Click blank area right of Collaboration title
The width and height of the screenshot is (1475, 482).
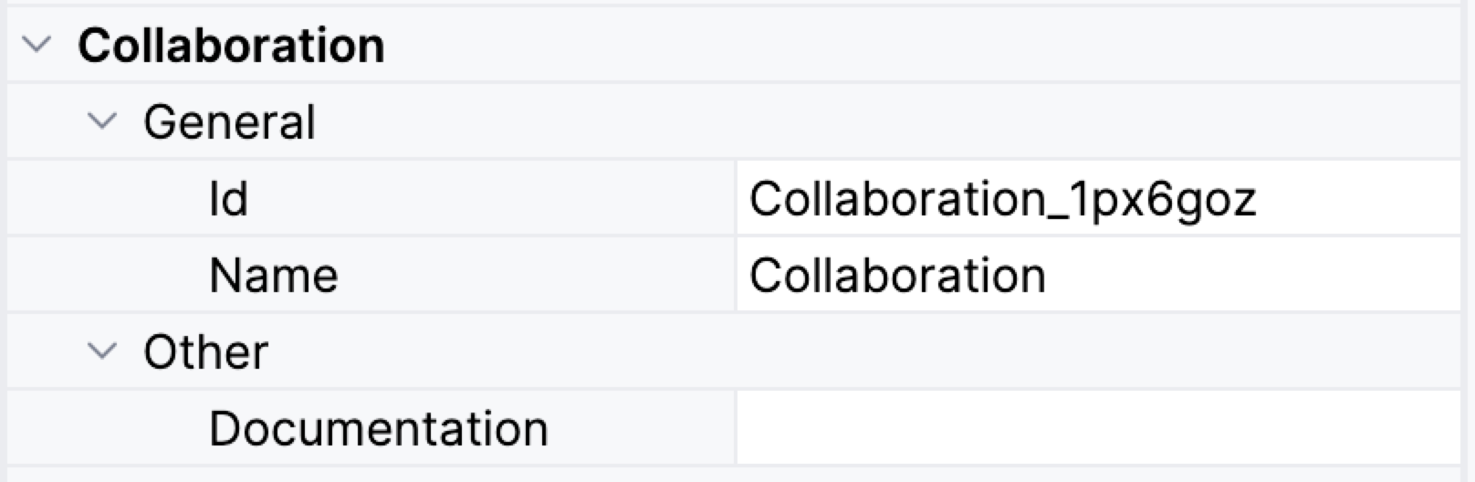click(913, 45)
